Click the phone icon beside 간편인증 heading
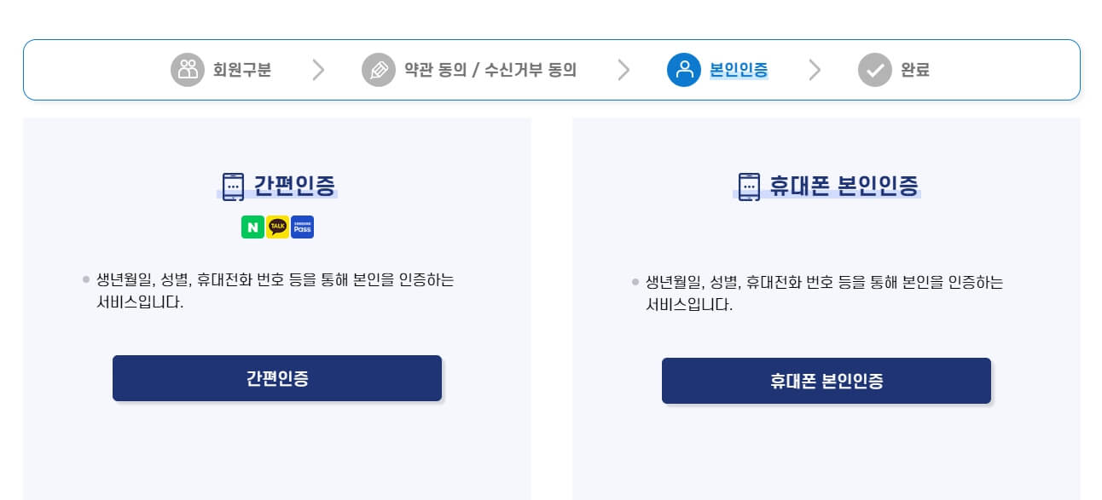This screenshot has width=1102, height=500. pyautogui.click(x=232, y=184)
